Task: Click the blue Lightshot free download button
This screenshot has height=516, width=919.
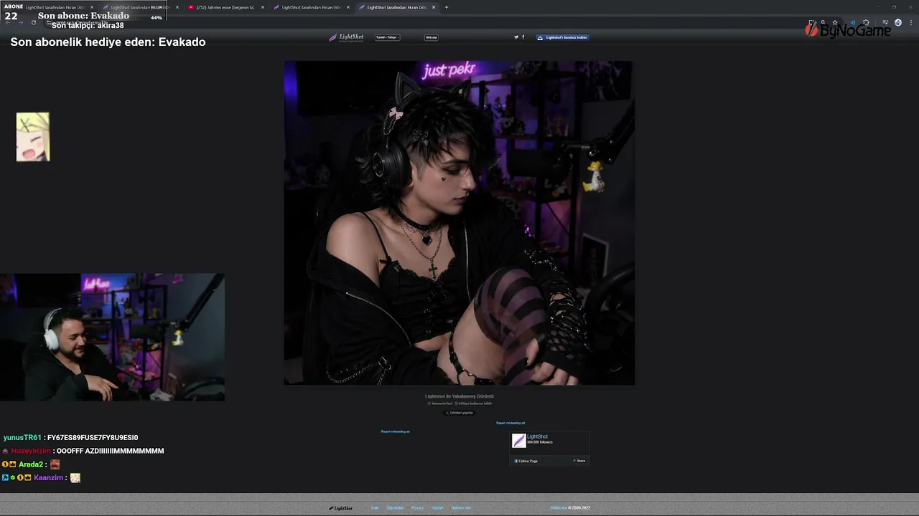Action: [x=563, y=37]
